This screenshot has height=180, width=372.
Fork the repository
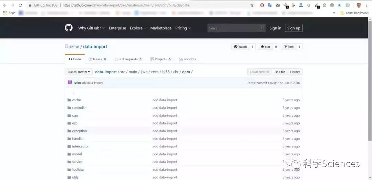pos(289,47)
